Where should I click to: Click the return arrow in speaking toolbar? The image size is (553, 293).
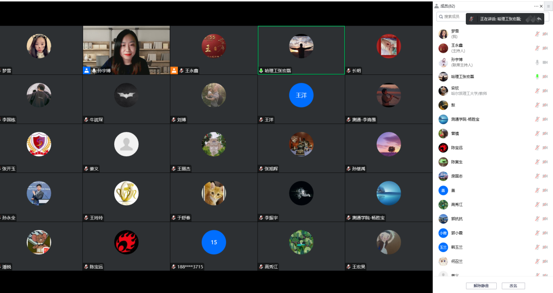pyautogui.click(x=539, y=19)
